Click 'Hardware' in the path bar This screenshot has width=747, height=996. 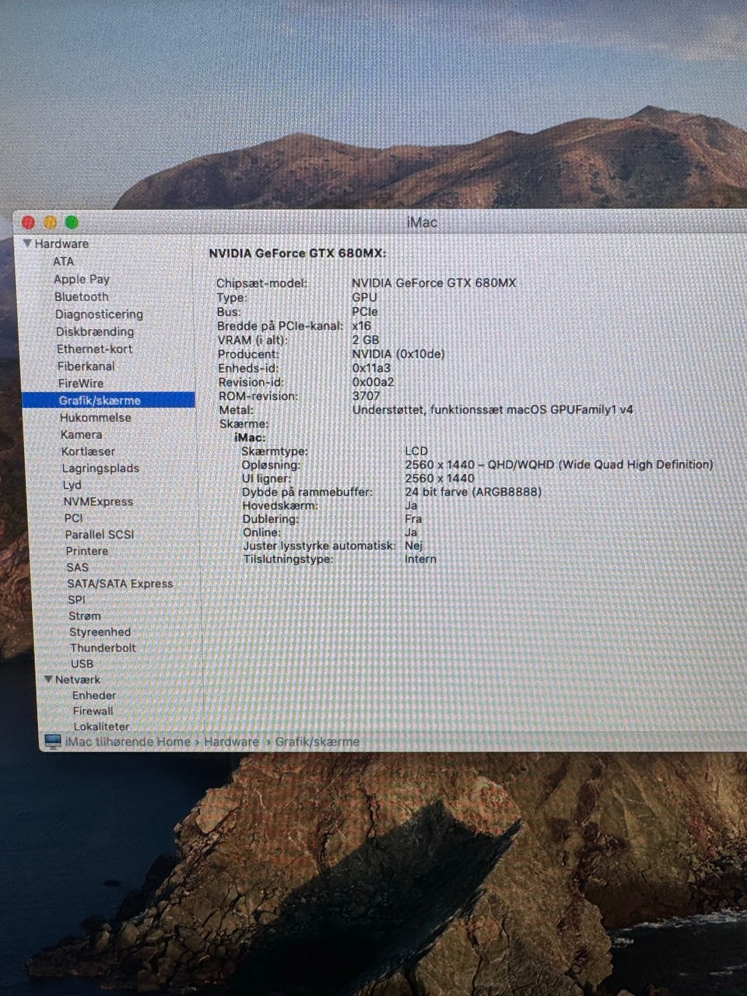[x=231, y=742]
